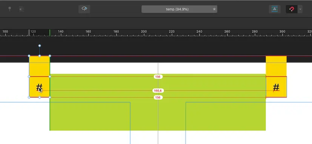This screenshot has width=312, height=144.
Task: Click the lower 156 measurement label
Action: [x=158, y=98]
